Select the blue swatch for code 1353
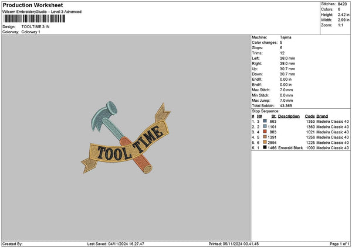This screenshot has width=352, height=248. click(x=265, y=121)
